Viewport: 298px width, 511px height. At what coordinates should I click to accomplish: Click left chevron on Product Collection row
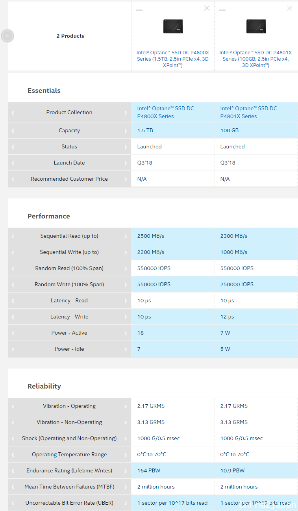[x=13, y=113]
